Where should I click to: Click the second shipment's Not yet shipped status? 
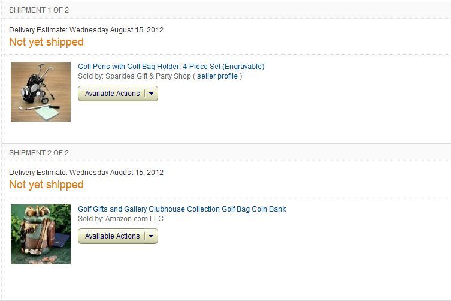click(x=46, y=185)
